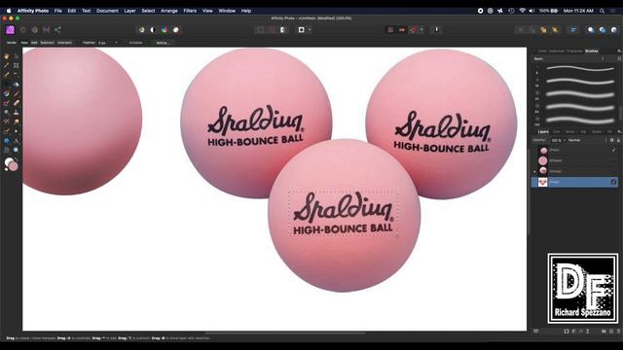Switch to the Color tab
This screenshot has width=623, height=350.
542,51
